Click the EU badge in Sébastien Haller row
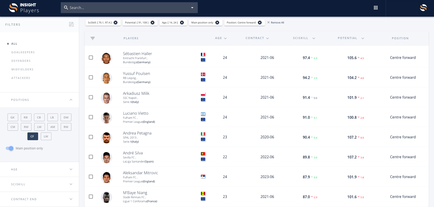Viewport: 434px width, 207px height. tap(203, 60)
